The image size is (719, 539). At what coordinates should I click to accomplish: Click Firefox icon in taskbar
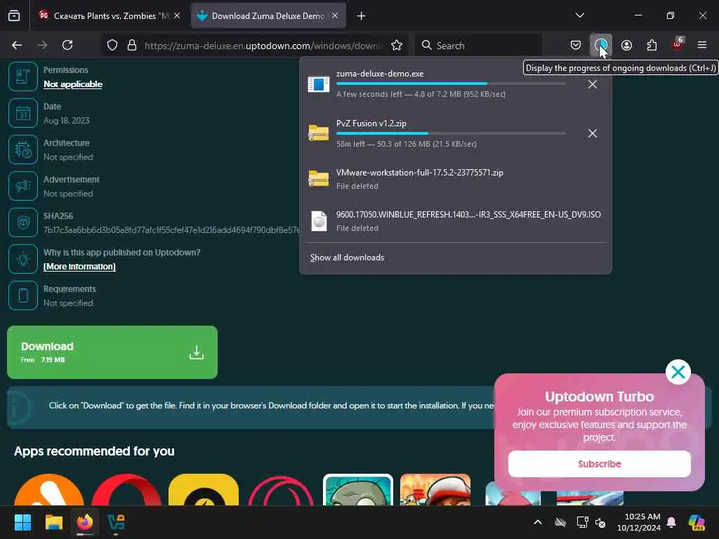pyautogui.click(x=85, y=522)
